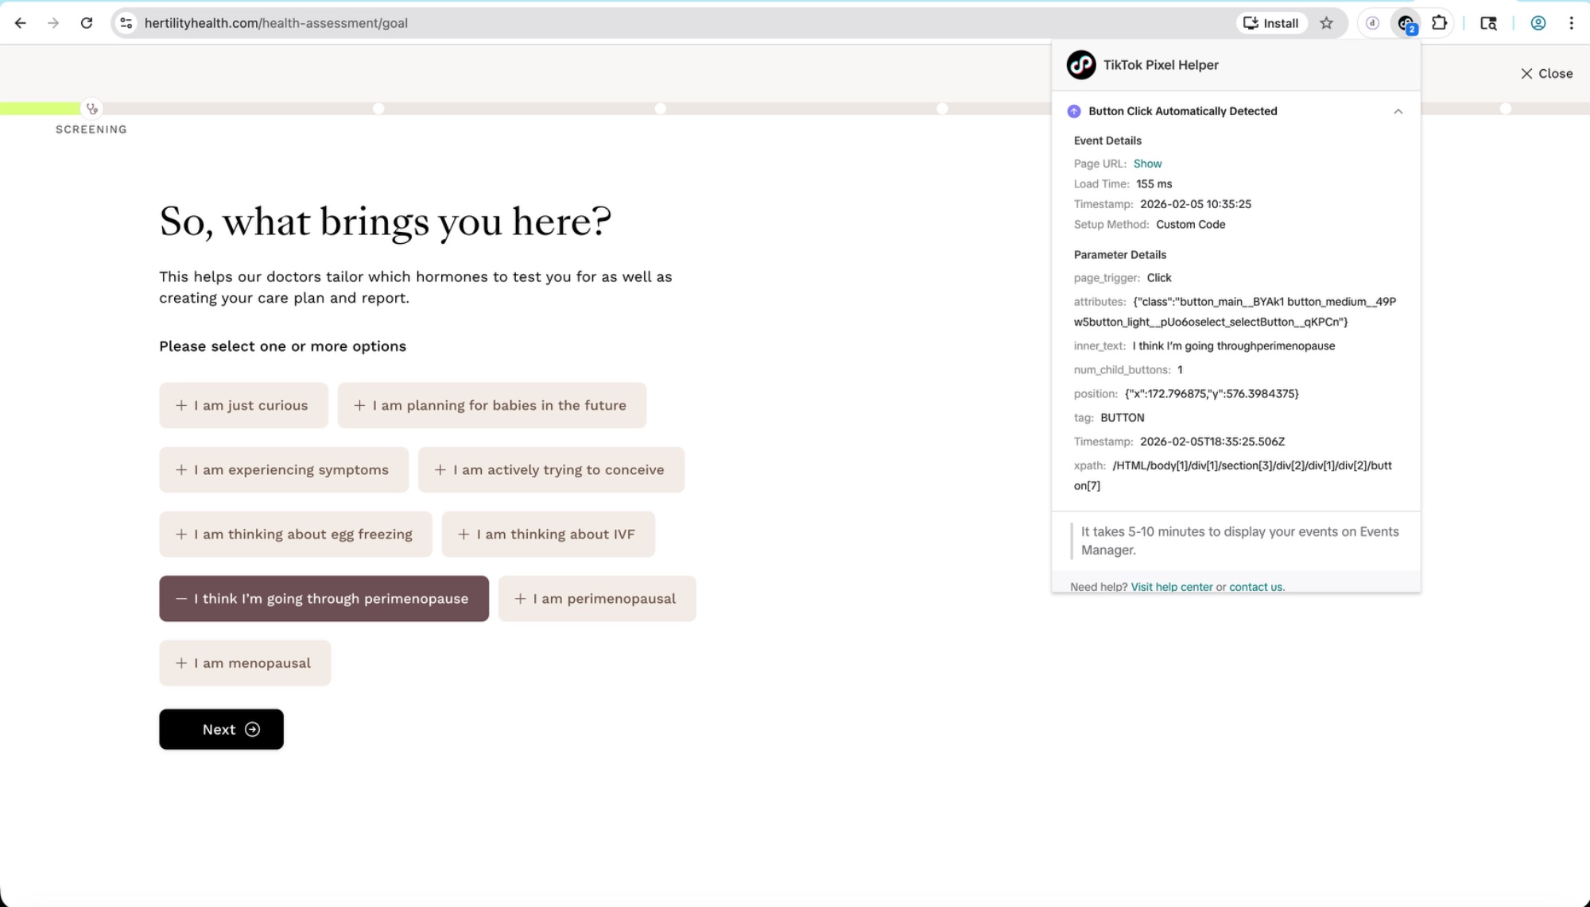Collapse Button Click Automatically Detected section
Image resolution: width=1590 pixels, height=907 pixels.
(1398, 111)
